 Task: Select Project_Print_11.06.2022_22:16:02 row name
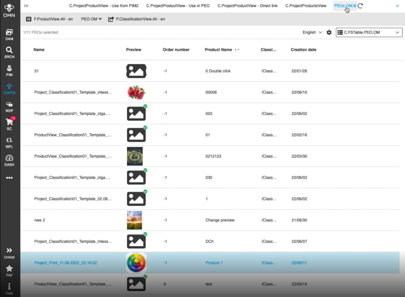[66, 263]
